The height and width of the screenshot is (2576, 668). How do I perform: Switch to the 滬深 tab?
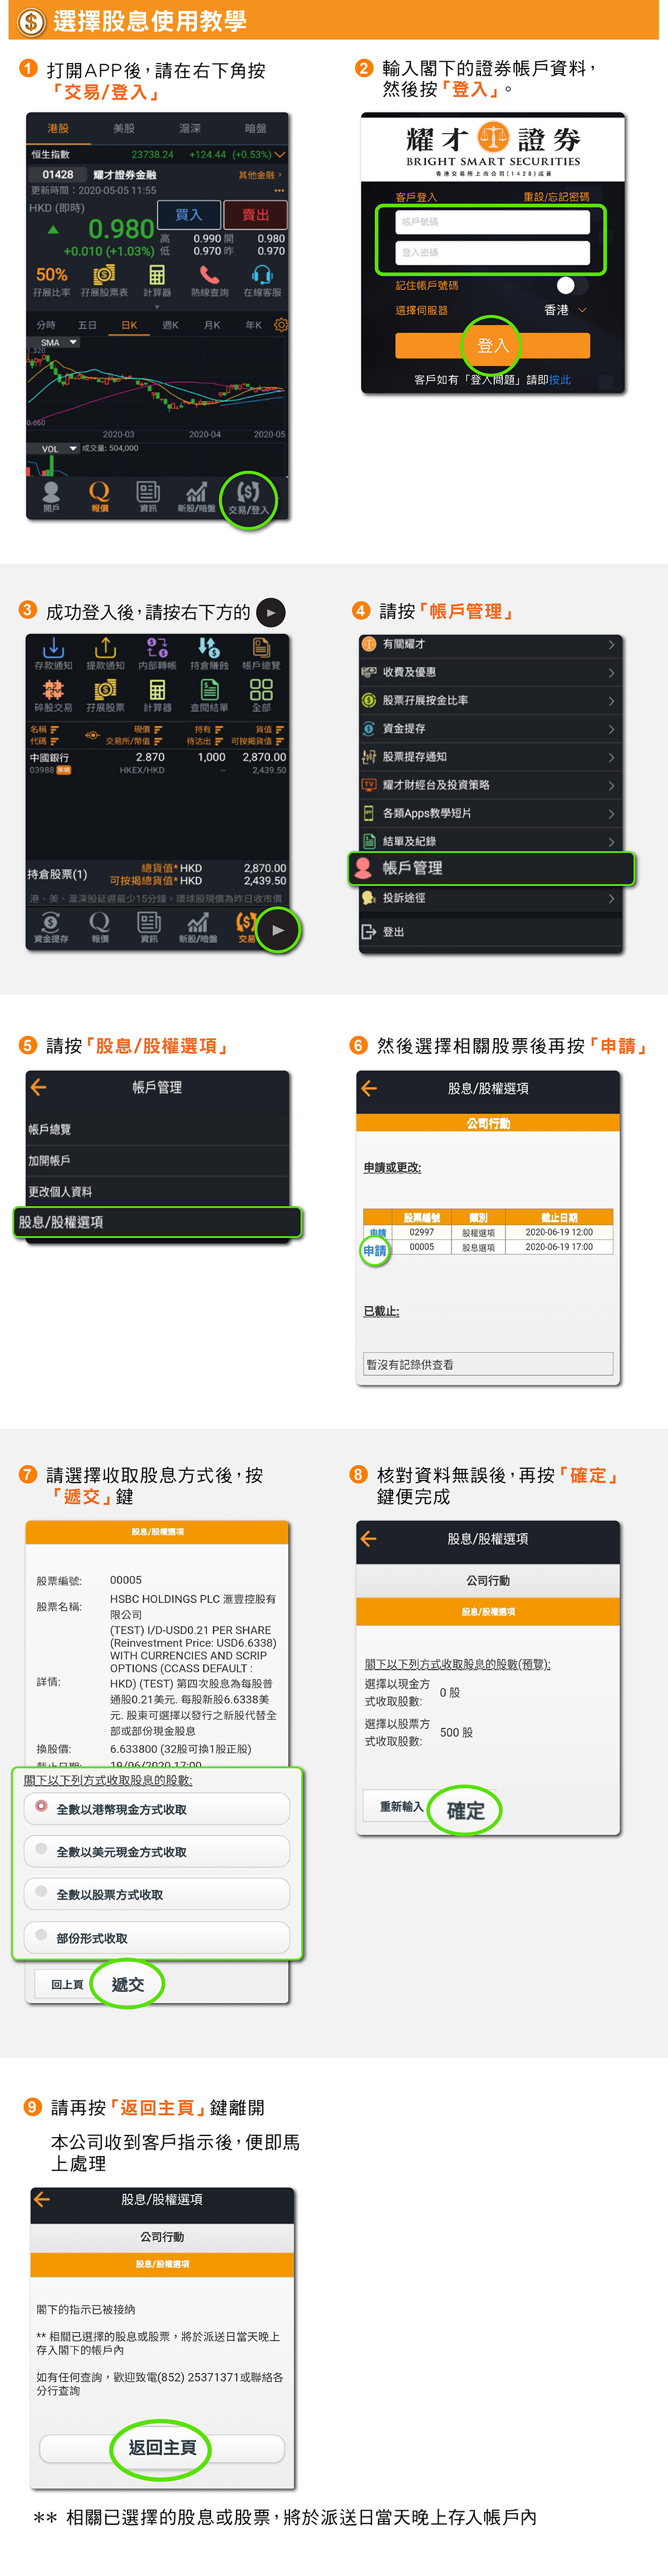coord(190,128)
